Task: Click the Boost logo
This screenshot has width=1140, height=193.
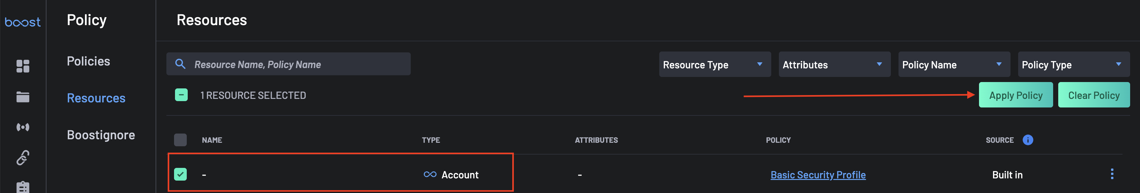Action: (x=23, y=22)
